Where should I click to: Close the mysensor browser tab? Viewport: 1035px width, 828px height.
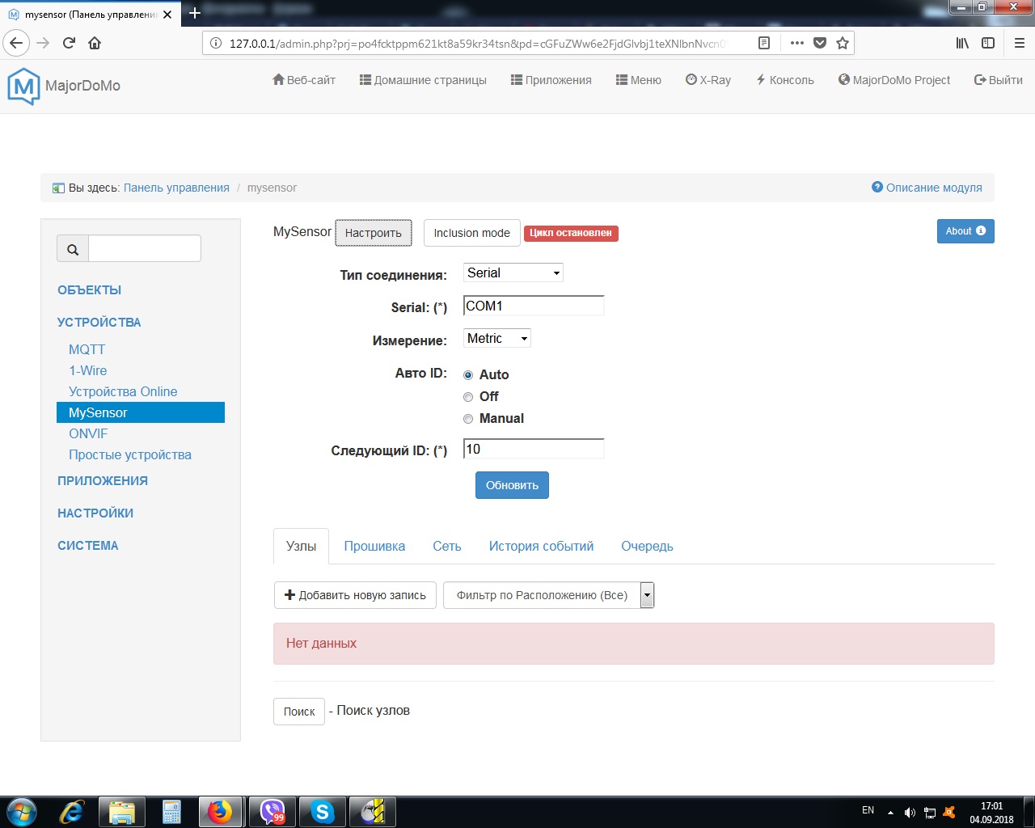(x=167, y=15)
